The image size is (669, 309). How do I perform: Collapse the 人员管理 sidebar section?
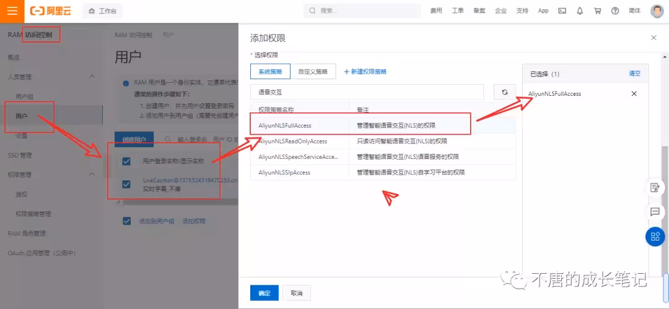click(x=92, y=77)
